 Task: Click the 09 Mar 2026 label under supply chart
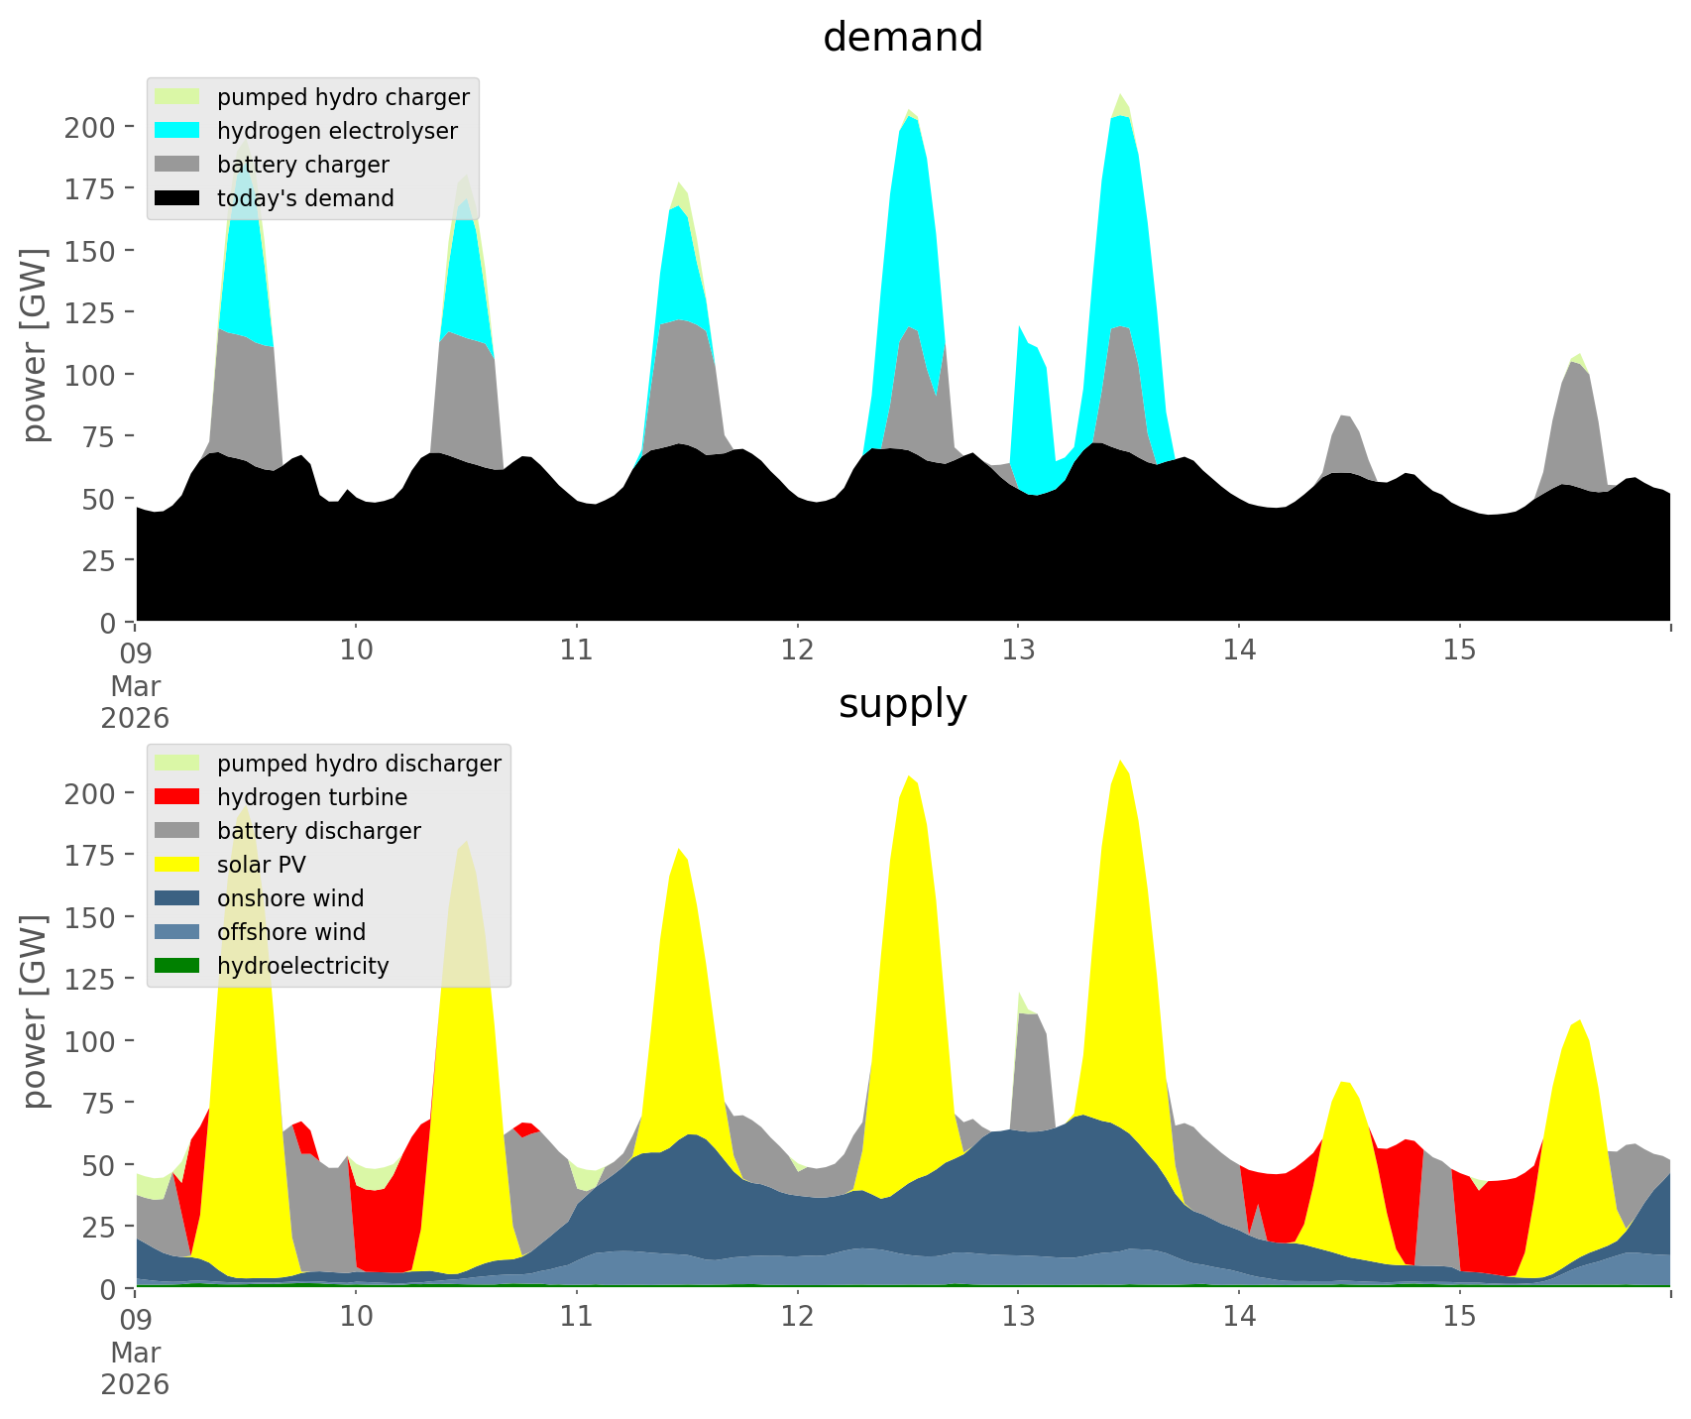pos(135,1351)
